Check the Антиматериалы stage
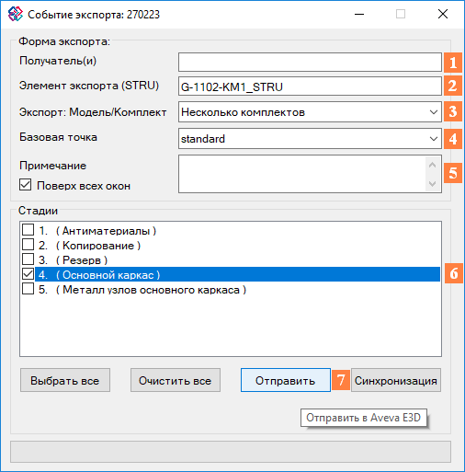The image size is (465, 472). [28, 230]
